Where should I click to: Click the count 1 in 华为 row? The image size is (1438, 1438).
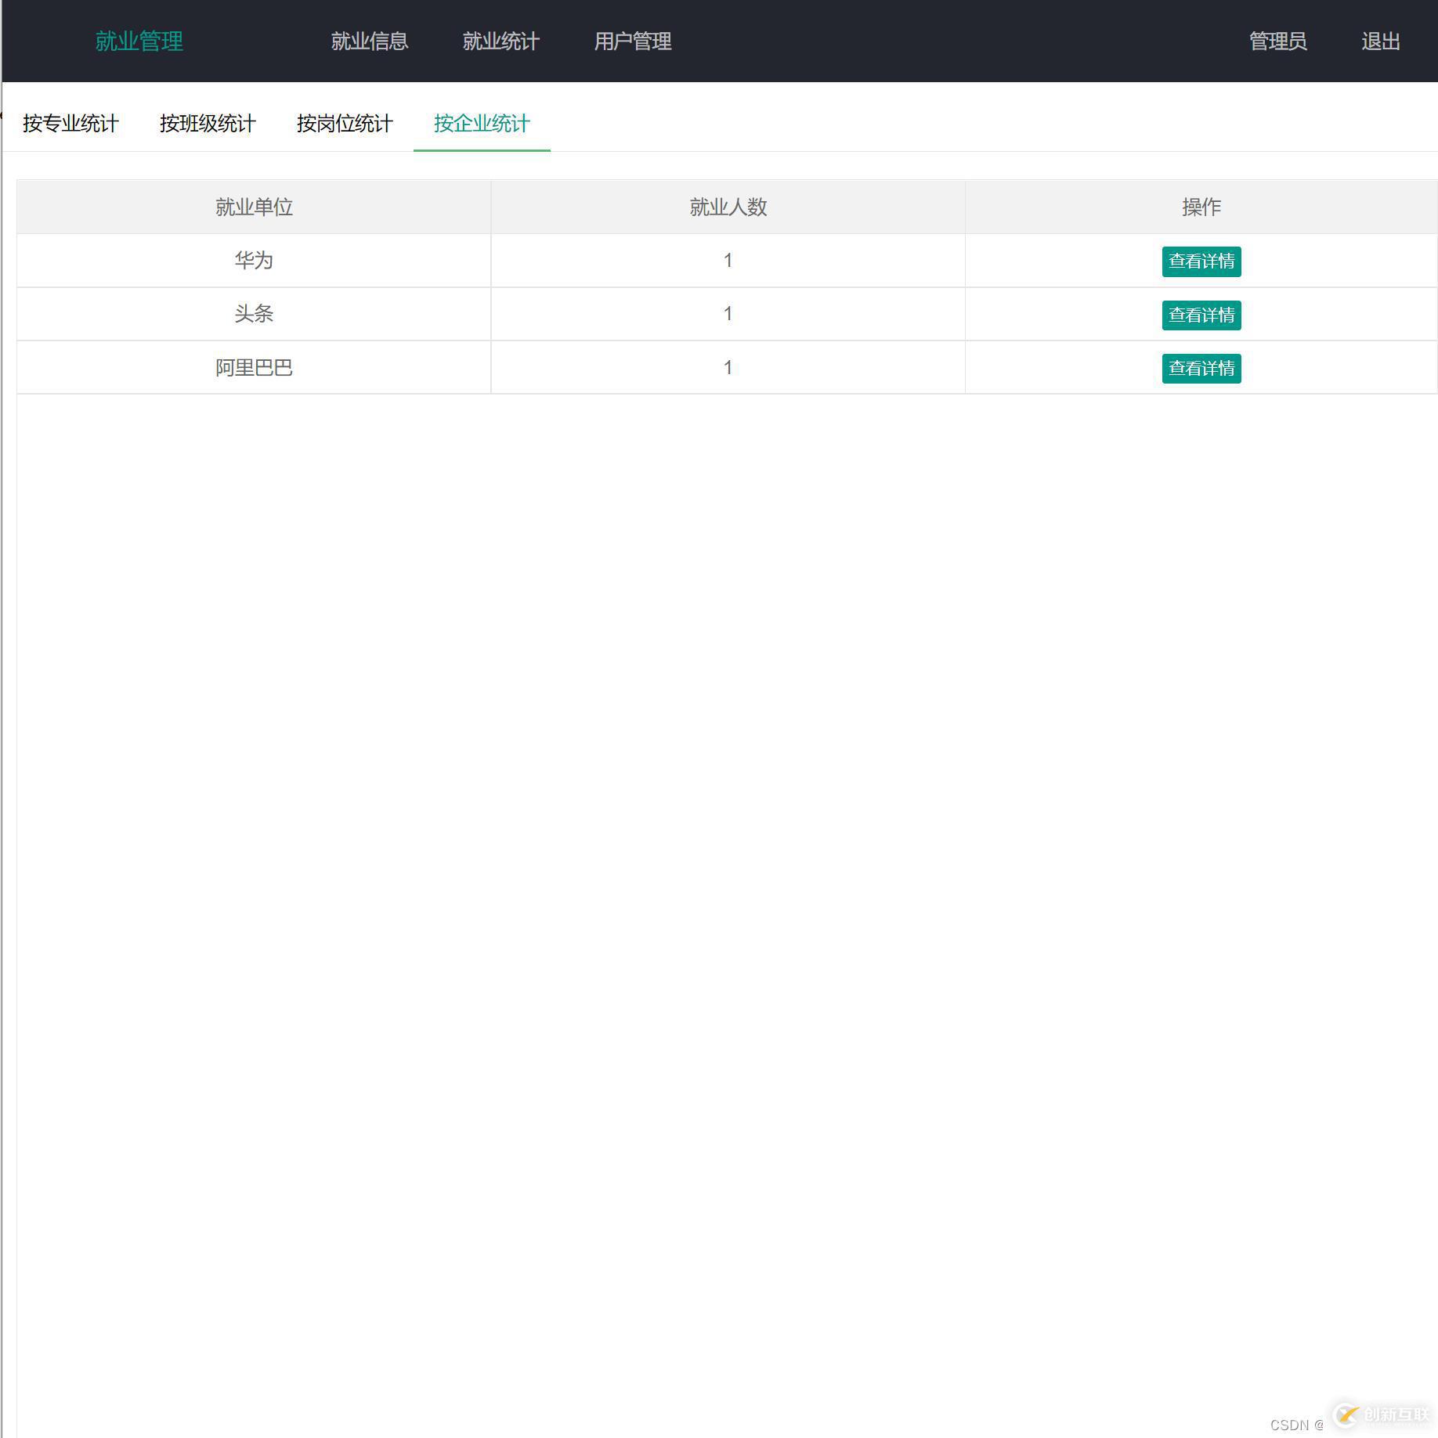pyautogui.click(x=728, y=261)
